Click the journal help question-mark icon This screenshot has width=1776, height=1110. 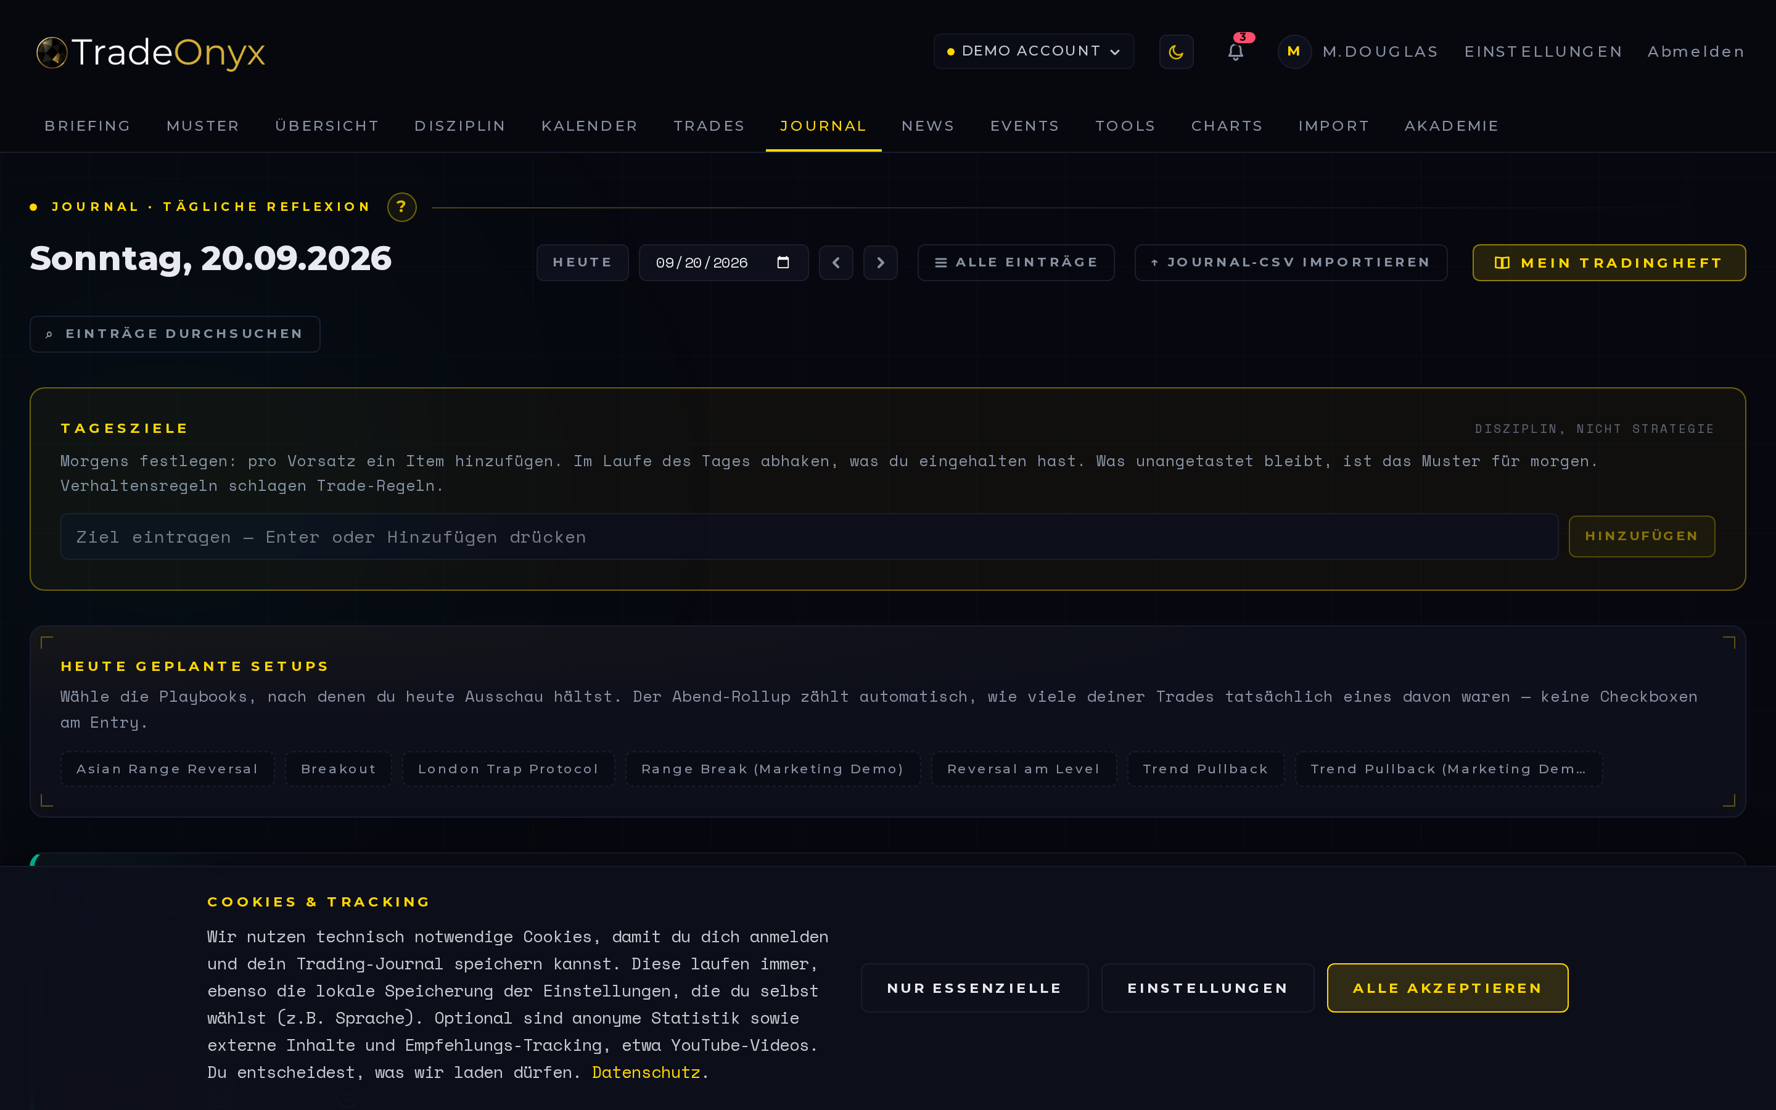coord(401,207)
